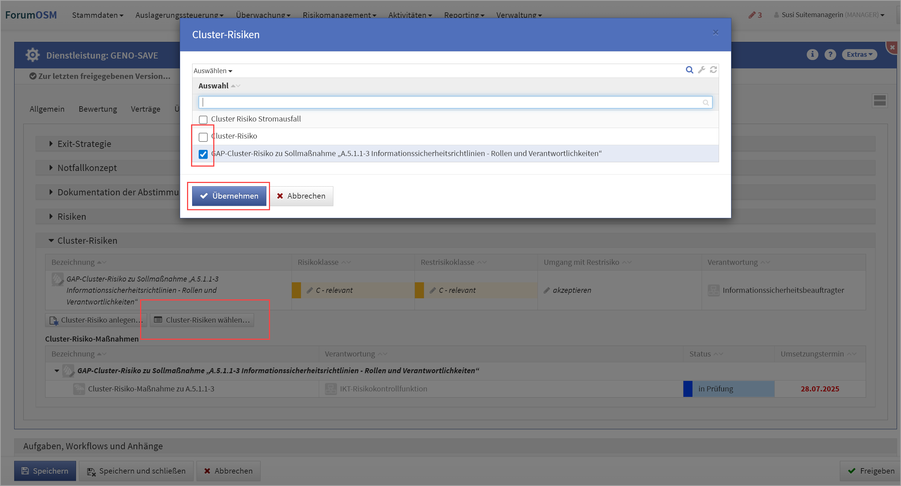Click the info icon in service header
Screen dimensions: 901x486
point(812,55)
